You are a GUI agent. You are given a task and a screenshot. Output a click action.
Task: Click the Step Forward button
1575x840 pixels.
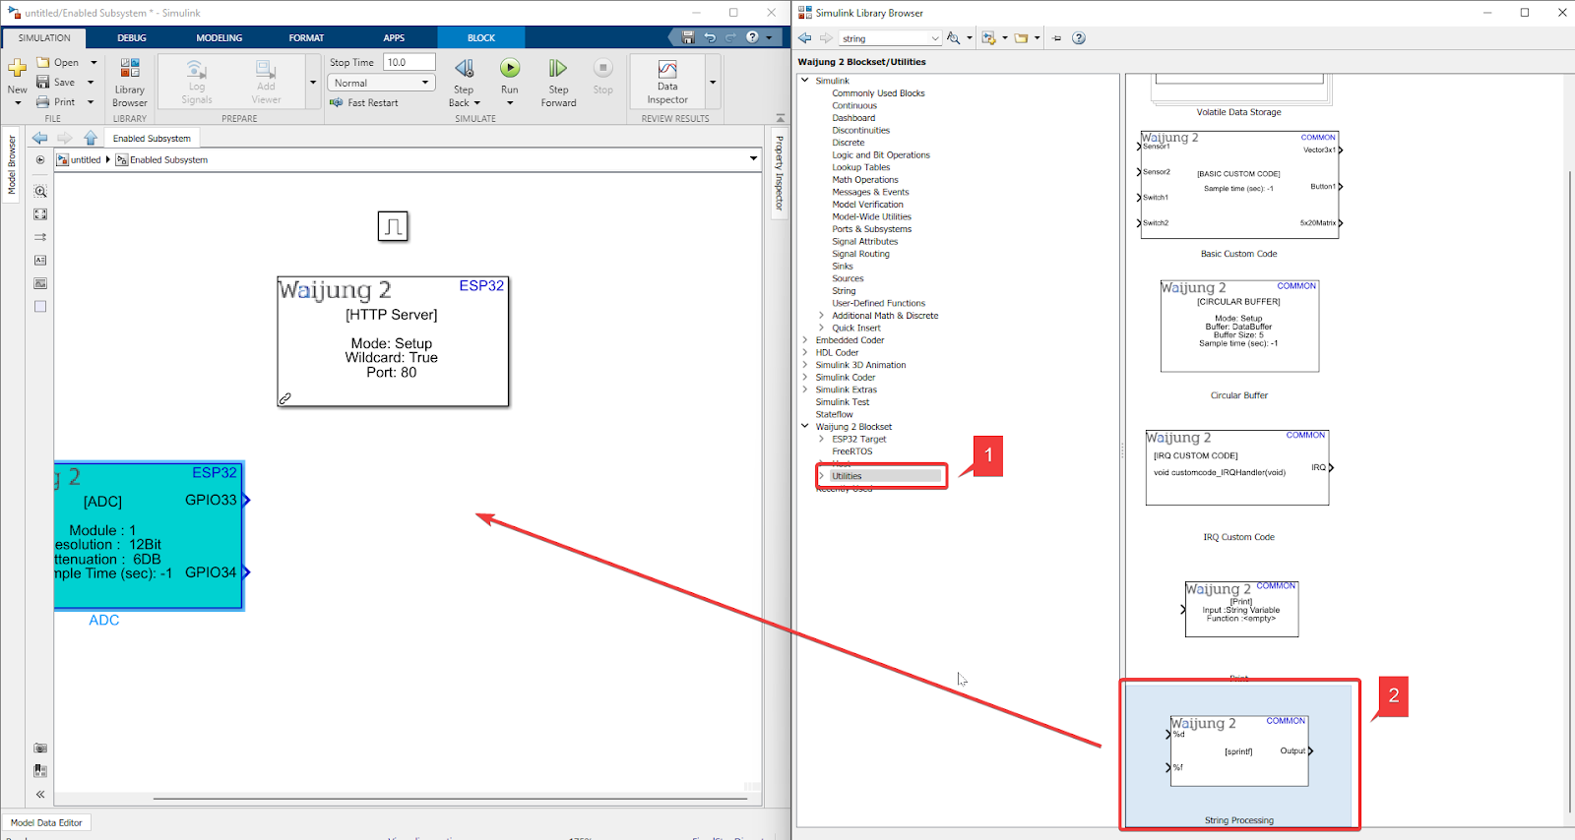tap(558, 81)
